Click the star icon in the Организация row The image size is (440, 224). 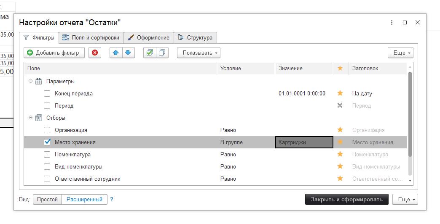click(x=340, y=130)
